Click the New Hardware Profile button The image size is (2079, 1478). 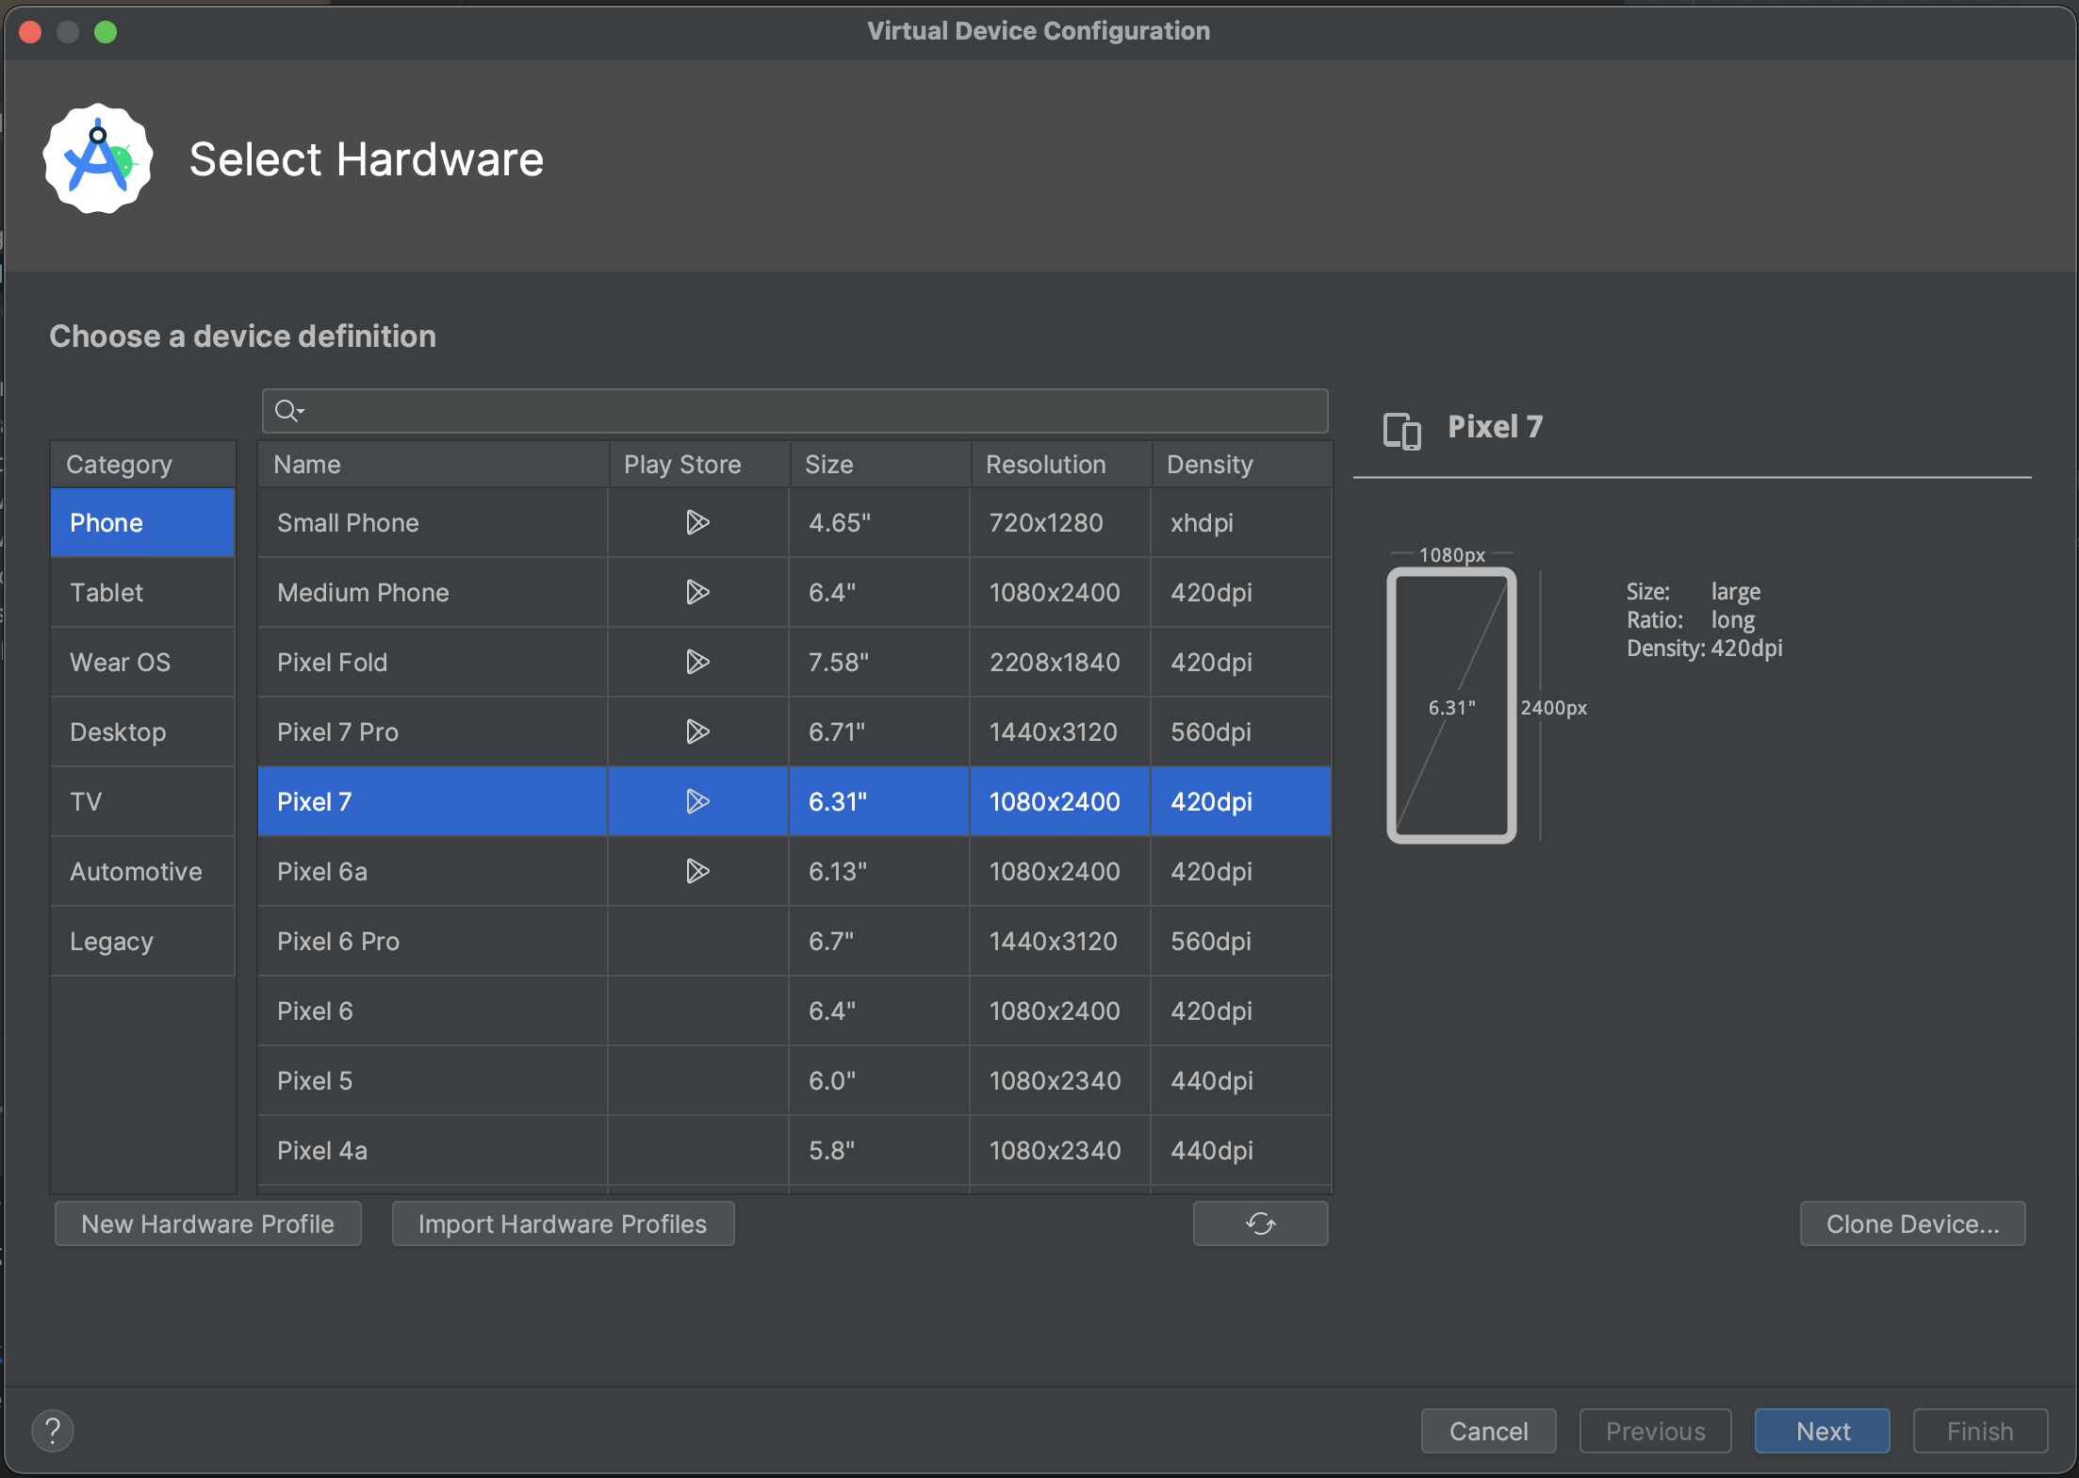coord(208,1223)
